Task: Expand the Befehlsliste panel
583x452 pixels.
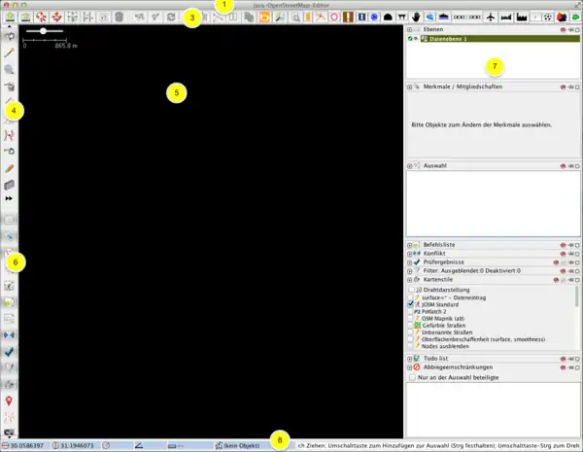Action: 409,244
